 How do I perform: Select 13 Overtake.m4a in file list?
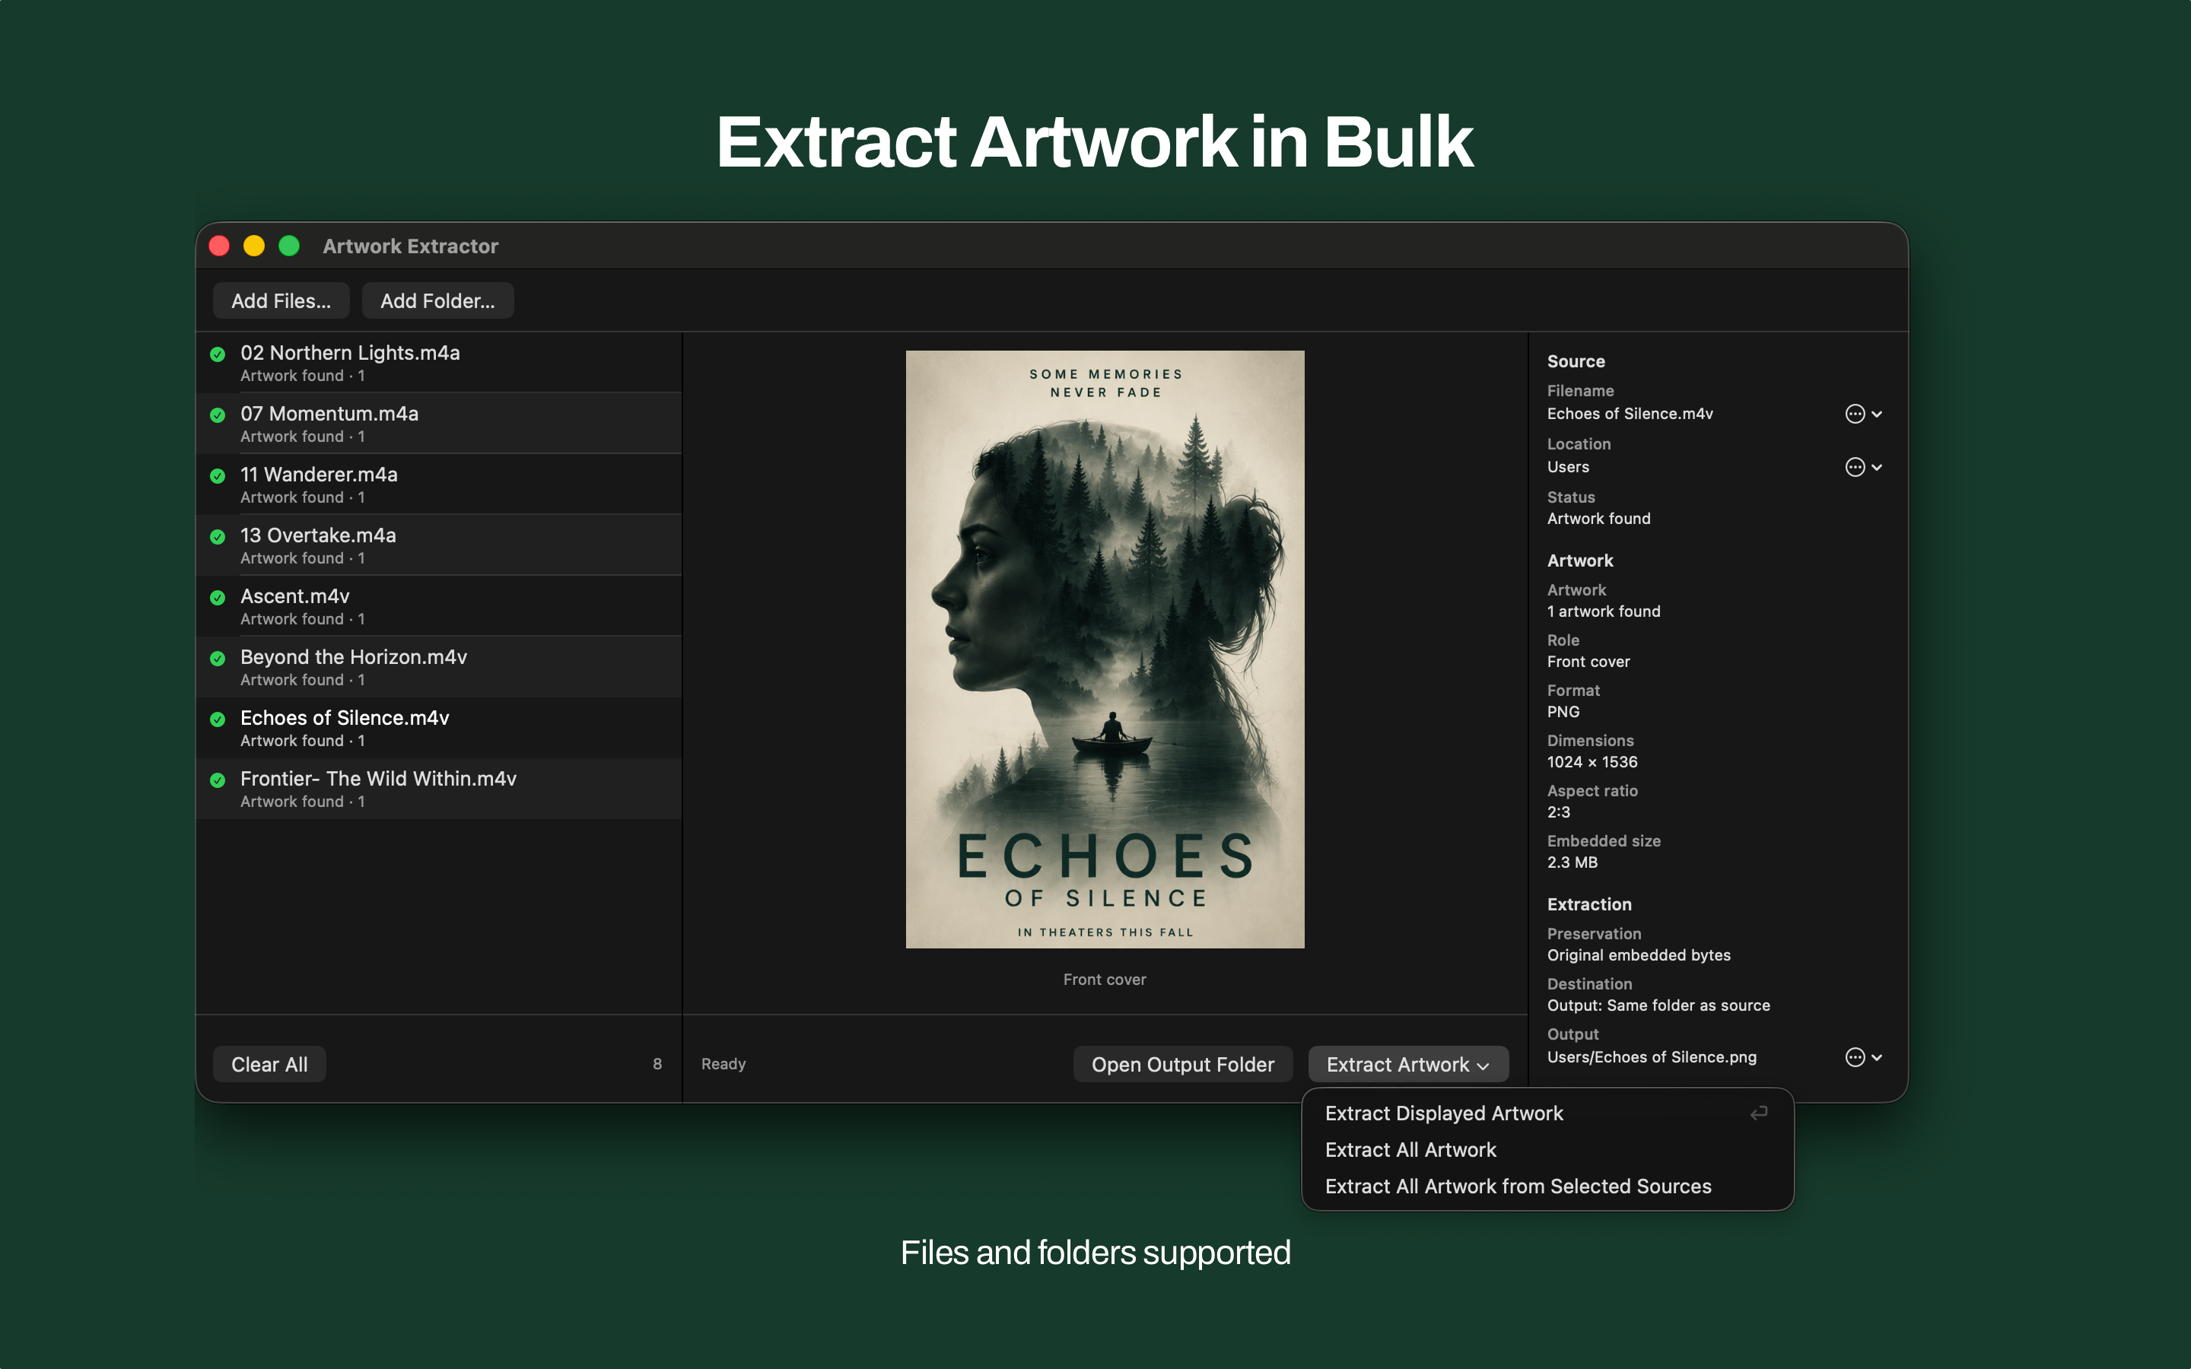coord(439,545)
